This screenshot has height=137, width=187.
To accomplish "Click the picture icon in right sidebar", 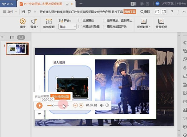I will [x=185, y=110].
